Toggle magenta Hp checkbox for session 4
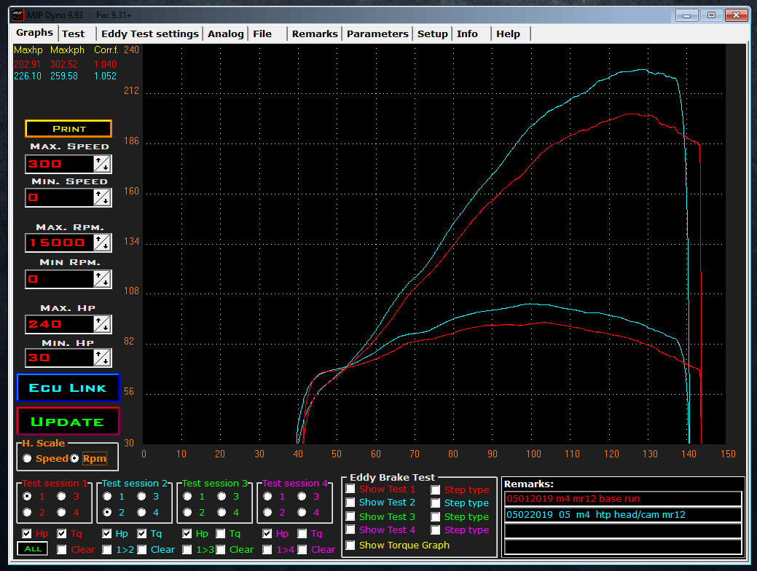 click(267, 533)
